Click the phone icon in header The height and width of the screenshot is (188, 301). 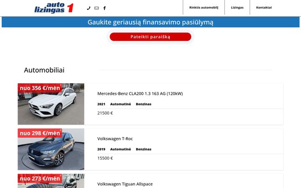click(89, 8)
